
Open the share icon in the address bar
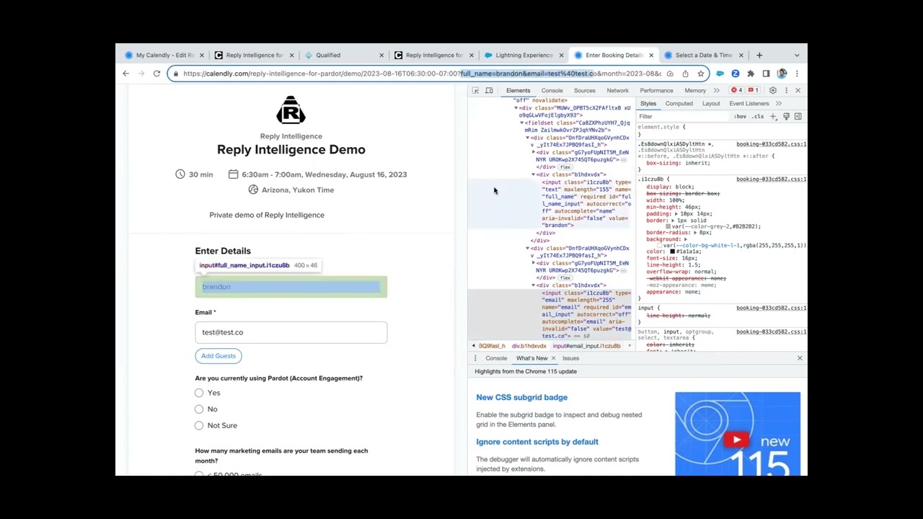[685, 74]
